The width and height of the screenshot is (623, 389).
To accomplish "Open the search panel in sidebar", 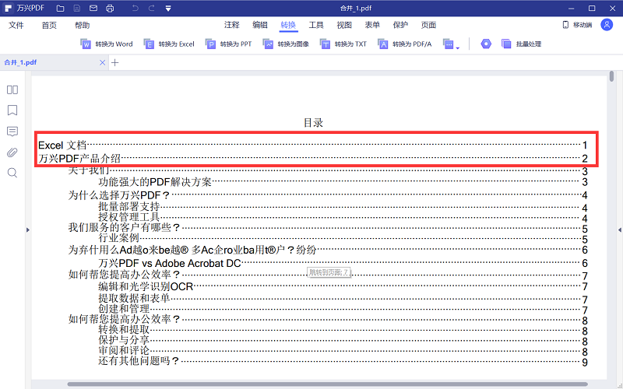I will coord(12,173).
